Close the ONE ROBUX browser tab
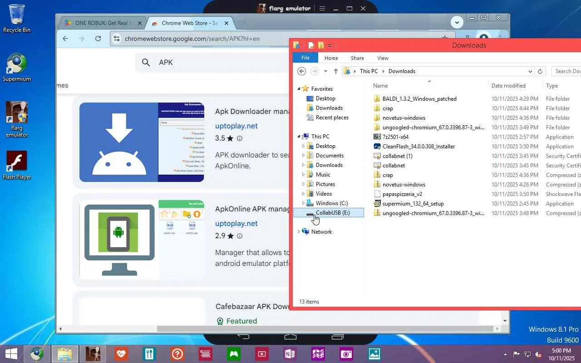 tap(139, 23)
